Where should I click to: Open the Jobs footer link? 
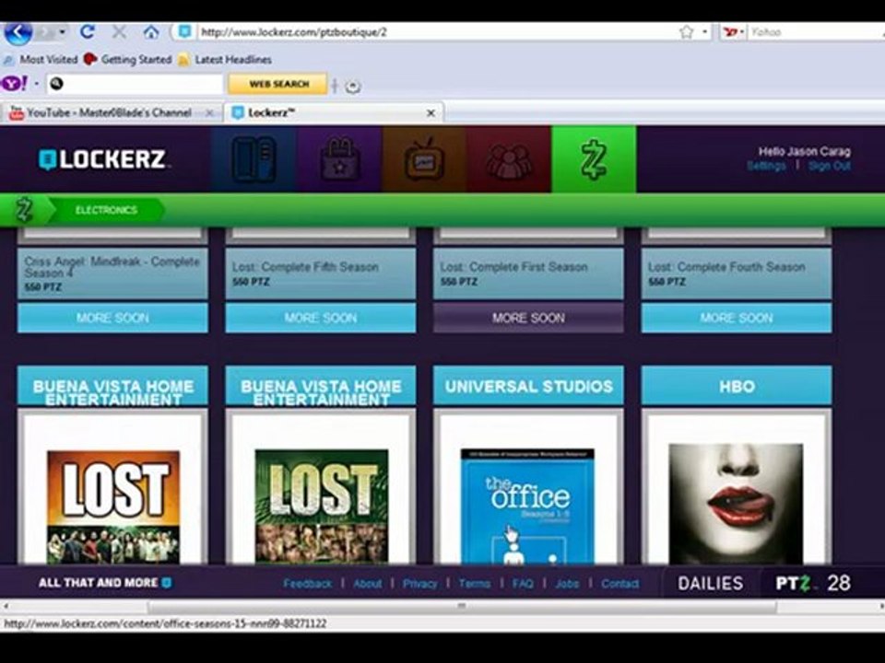pos(567,584)
